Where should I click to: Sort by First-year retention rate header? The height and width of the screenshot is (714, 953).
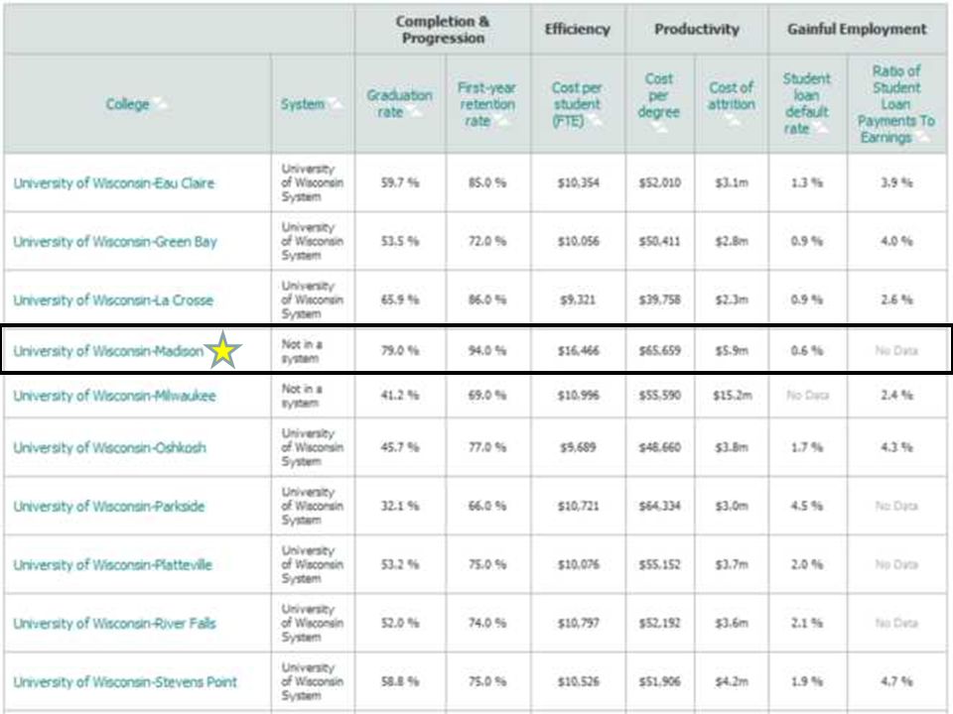tap(486, 104)
